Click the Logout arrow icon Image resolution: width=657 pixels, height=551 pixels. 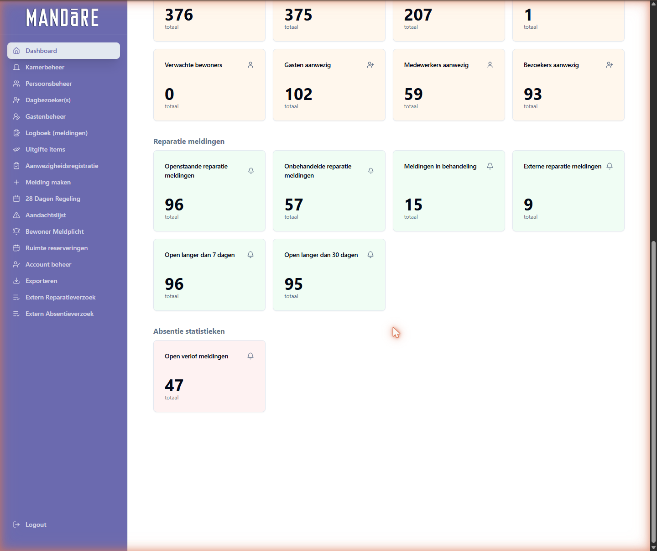coord(16,525)
